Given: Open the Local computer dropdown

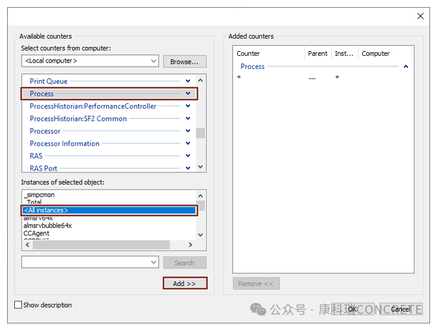Looking at the screenshot, I should (154, 61).
